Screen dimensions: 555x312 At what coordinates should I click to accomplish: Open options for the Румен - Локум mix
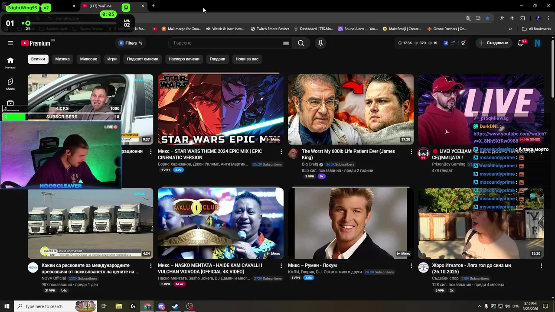click(x=411, y=266)
